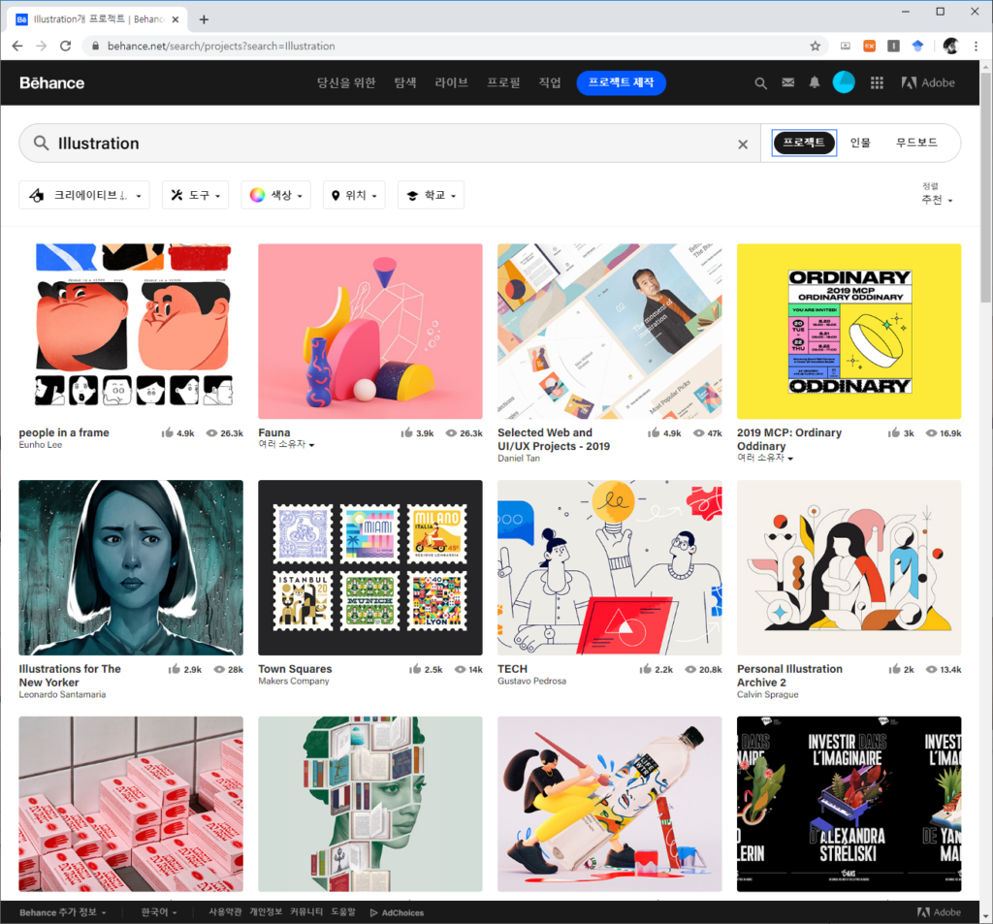The width and height of the screenshot is (993, 924).
Task: Open the 정렬 추천 sort dropdown
Action: [x=936, y=199]
